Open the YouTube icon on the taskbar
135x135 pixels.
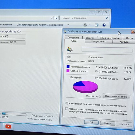coord(8,126)
